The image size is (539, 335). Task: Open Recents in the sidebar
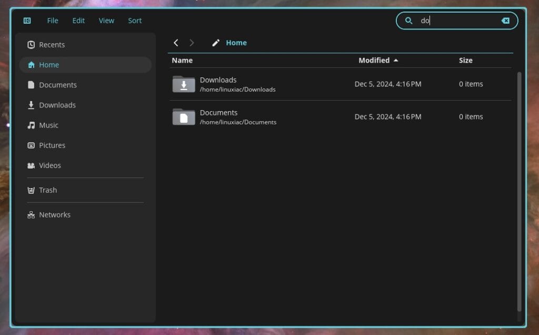(52, 45)
